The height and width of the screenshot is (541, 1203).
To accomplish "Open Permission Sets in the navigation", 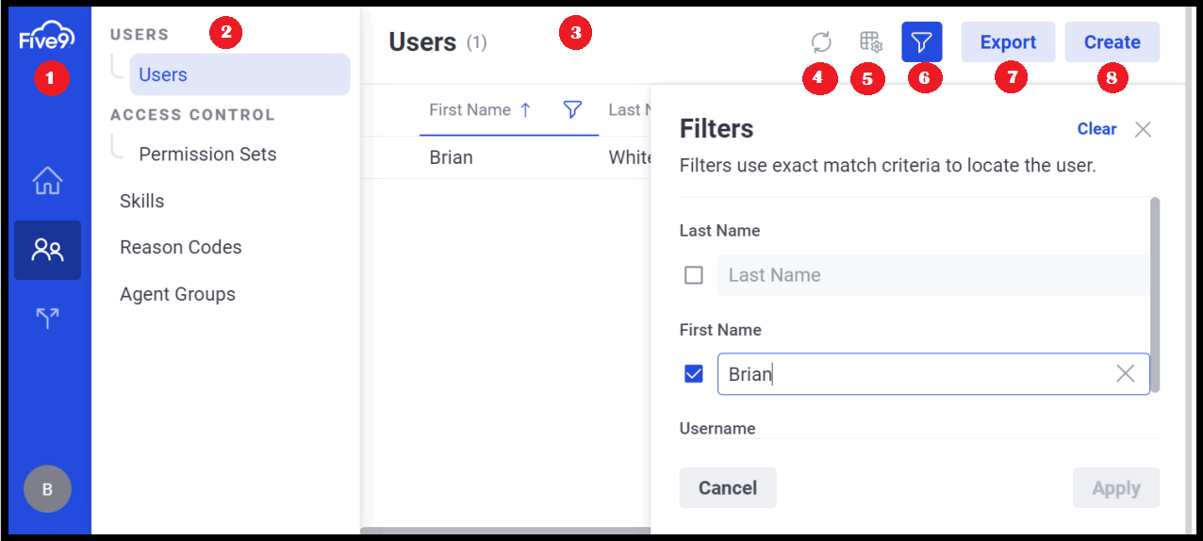I will pyautogui.click(x=207, y=155).
